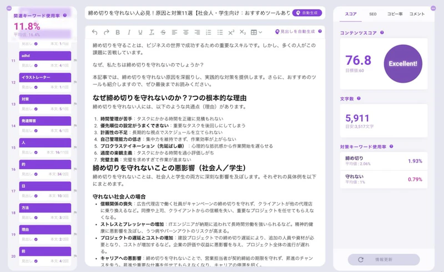The height and width of the screenshot is (272, 444).
Task: Click heading なぜ締め切りを守れないのか?7つの根本的な理由
Action: [169, 98]
